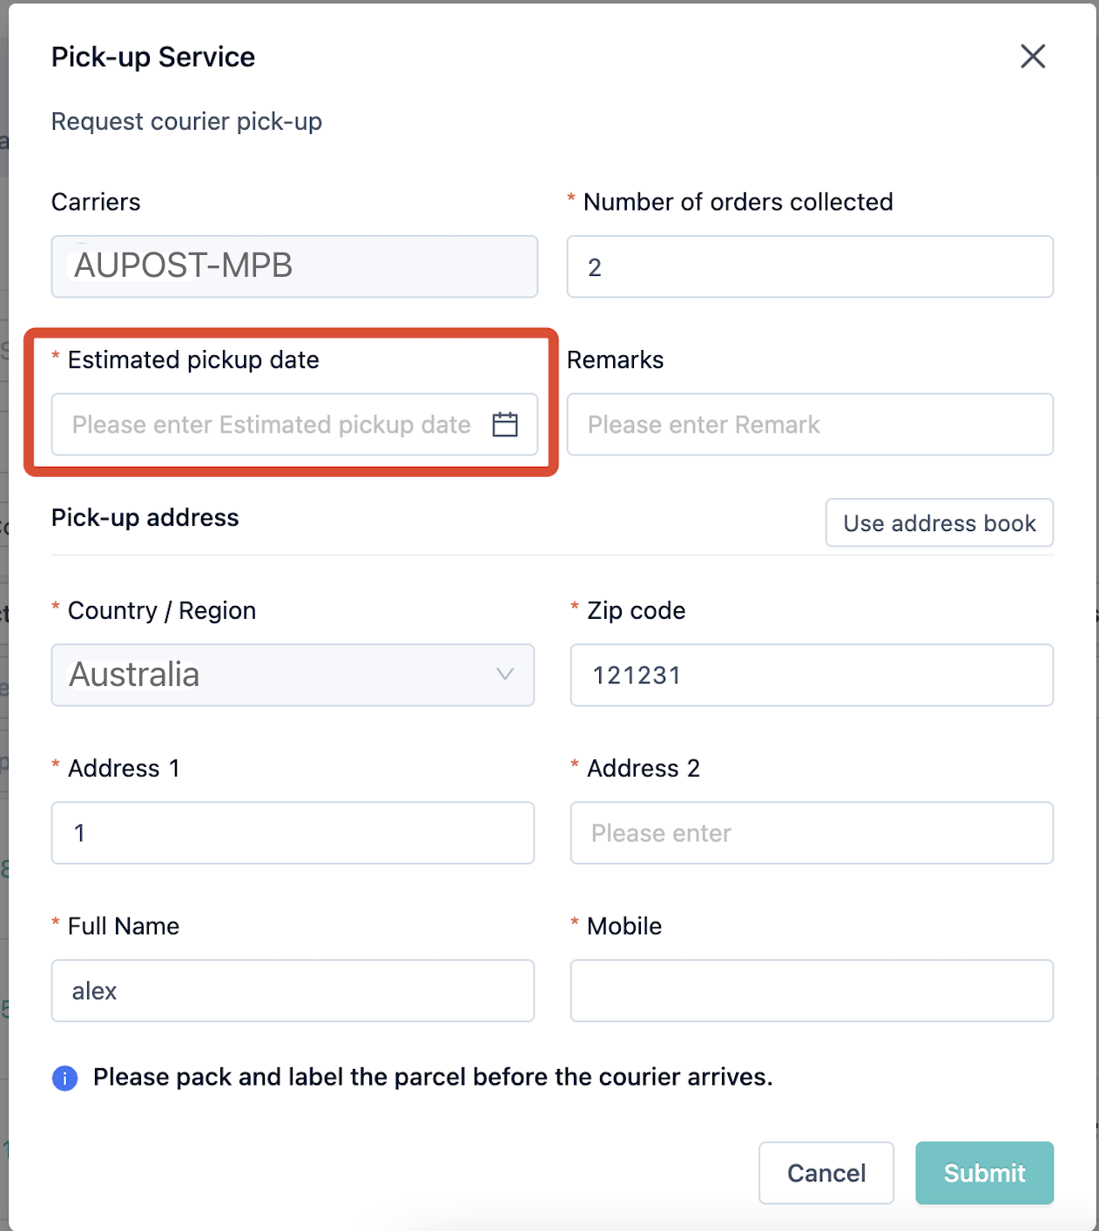1099x1231 pixels.
Task: Cancel the pick-up request
Action: click(826, 1173)
